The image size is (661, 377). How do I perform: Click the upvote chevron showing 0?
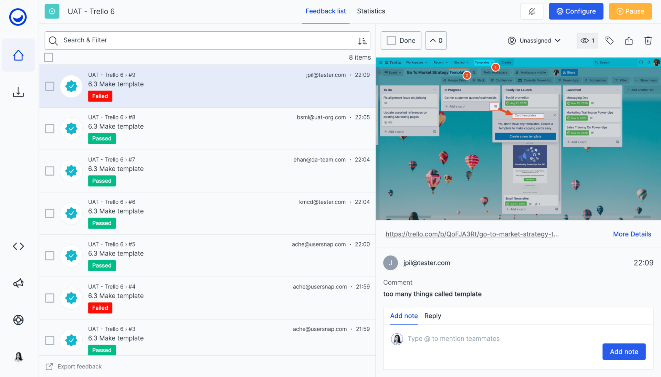[436, 40]
